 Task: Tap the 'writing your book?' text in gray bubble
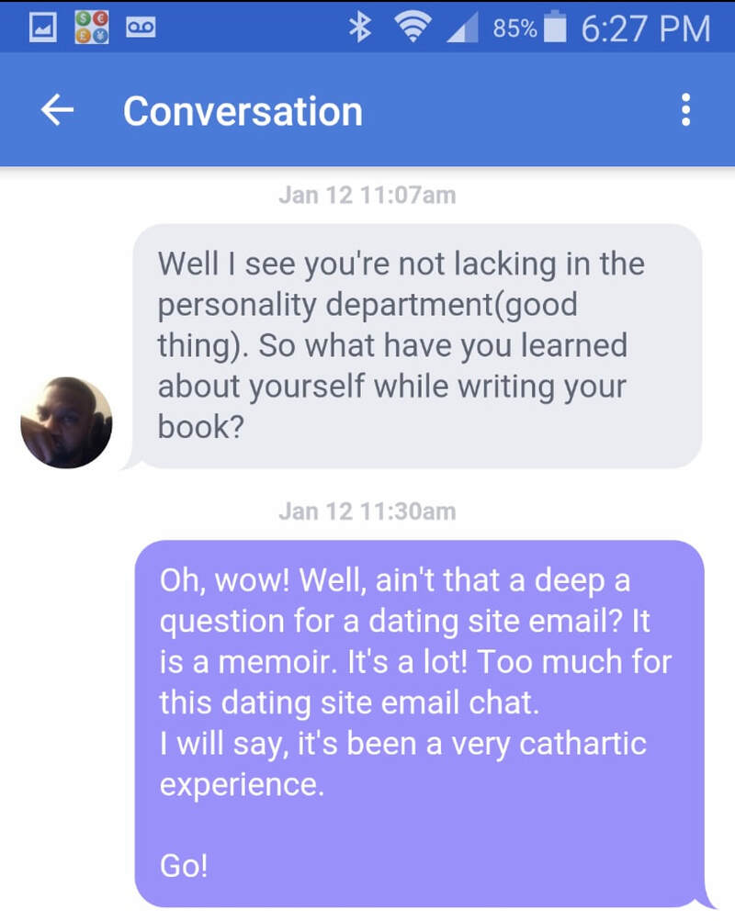tap(392, 407)
